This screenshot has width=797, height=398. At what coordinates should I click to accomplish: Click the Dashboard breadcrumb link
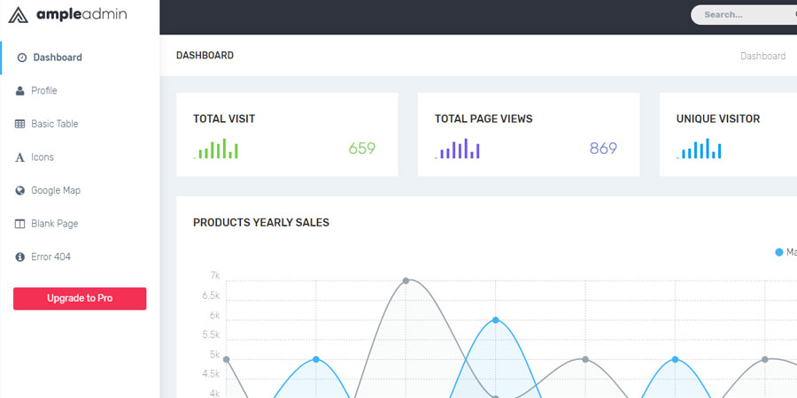763,56
